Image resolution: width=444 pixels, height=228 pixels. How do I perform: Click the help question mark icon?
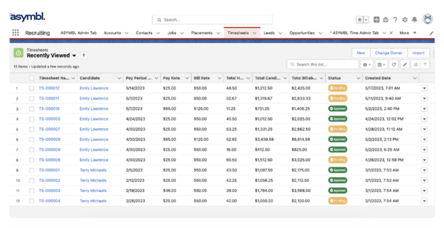coord(395,20)
